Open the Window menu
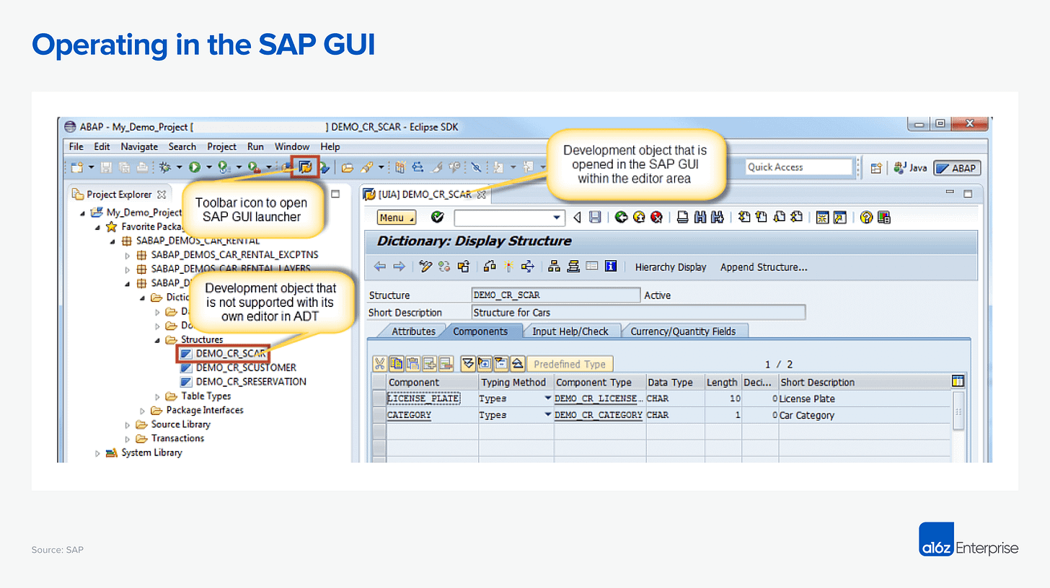Screen dimensions: 1050x588 click(x=291, y=146)
